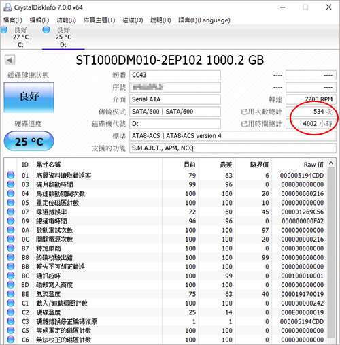Click status orb for attribute B8
Viewport: 340px width, 345px height.
tap(10, 257)
